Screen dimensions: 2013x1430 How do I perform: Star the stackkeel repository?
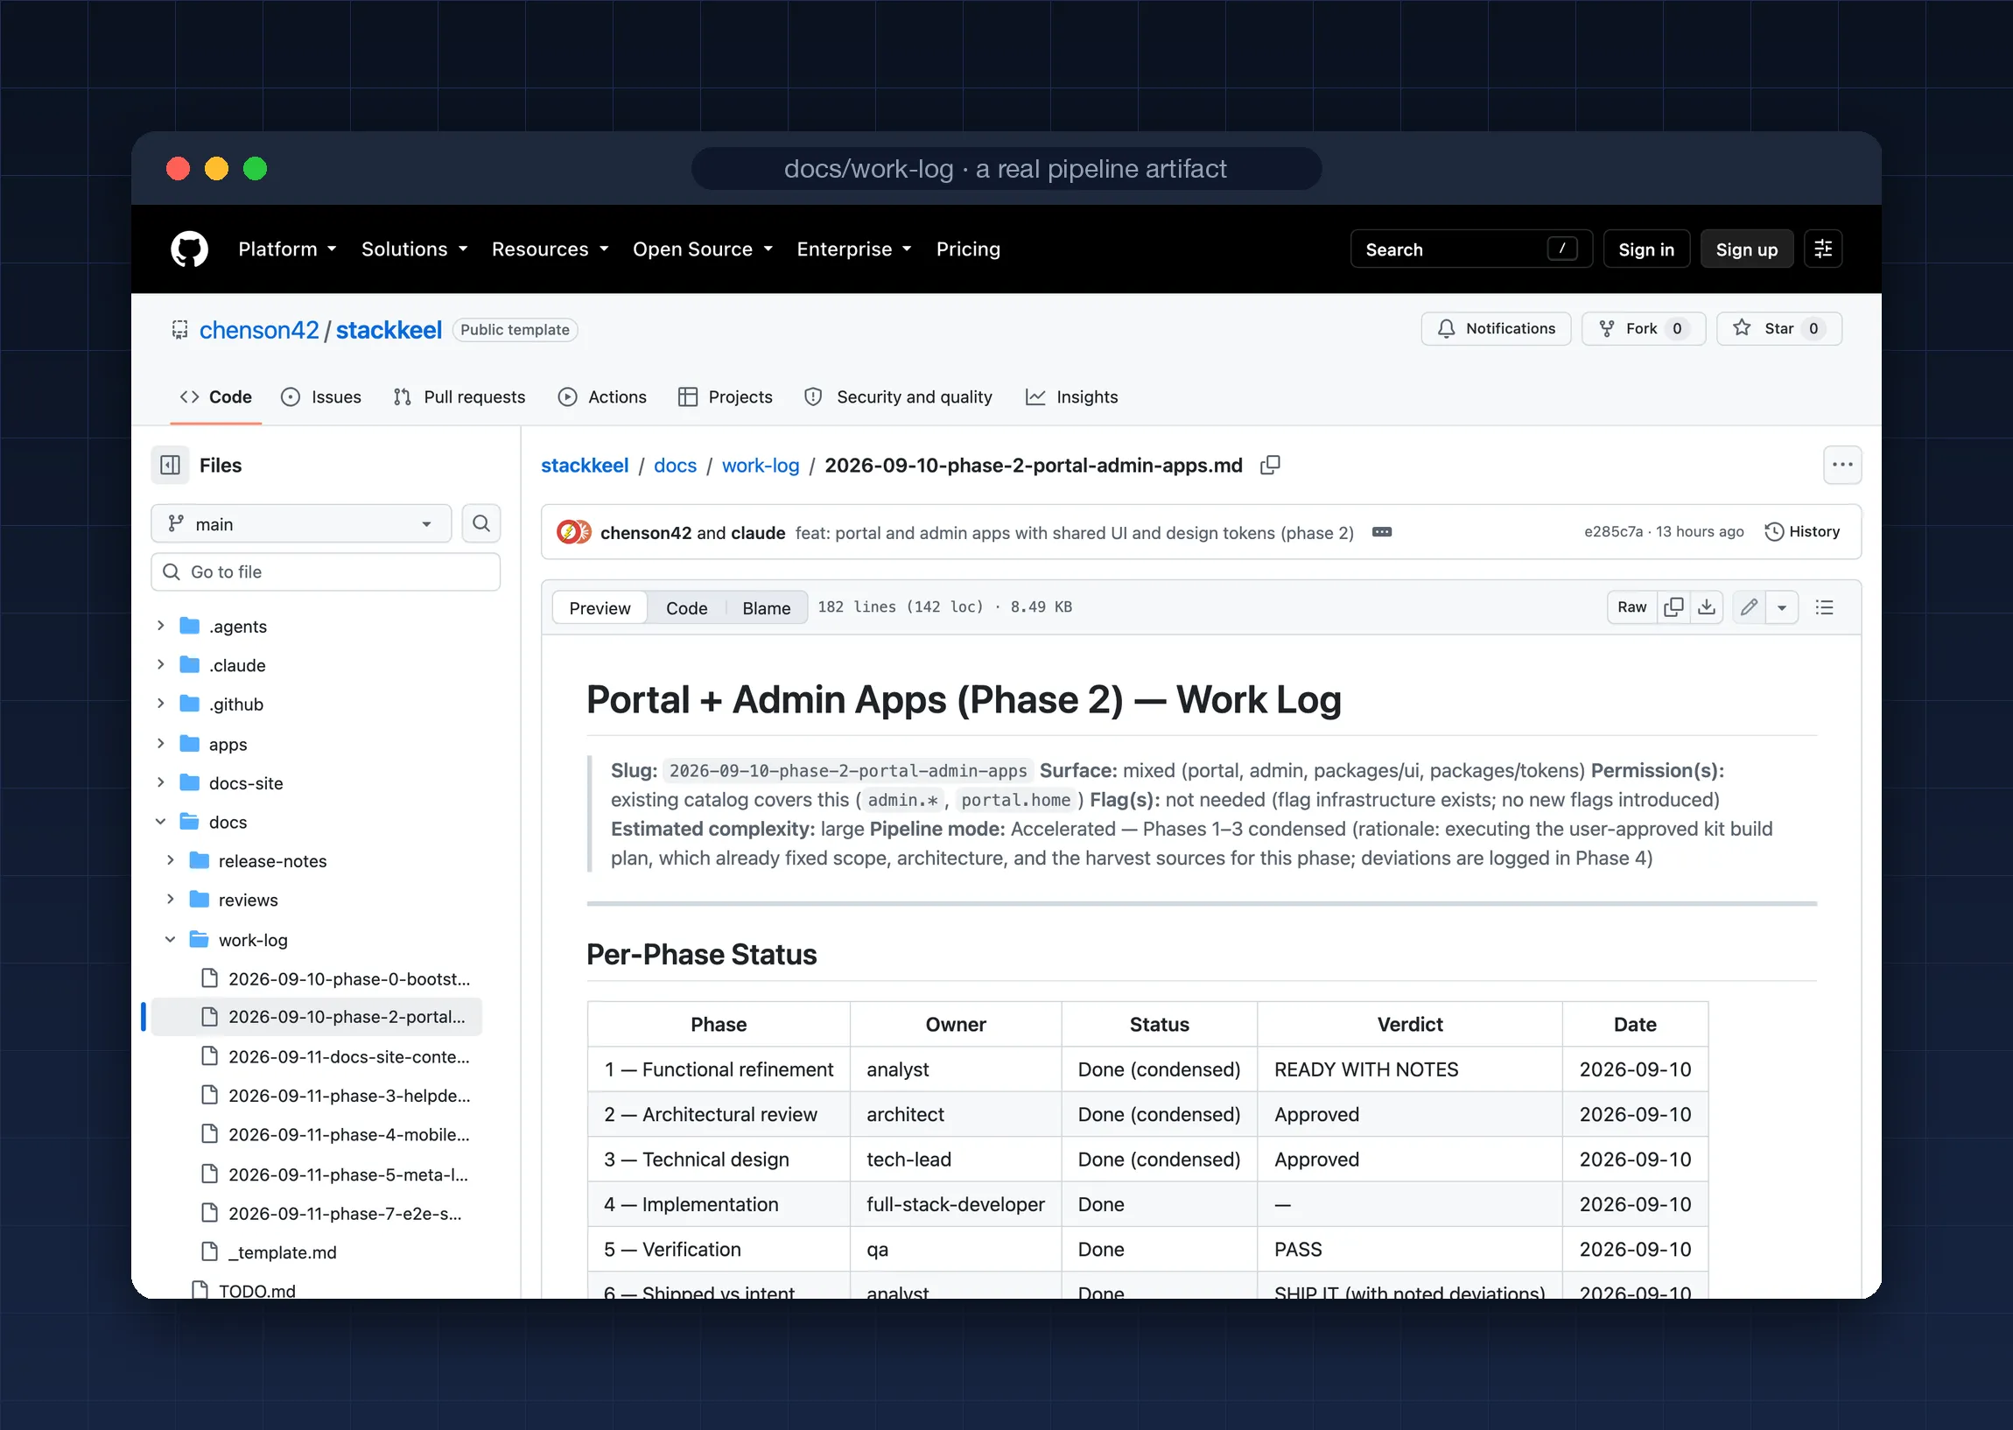1778,328
